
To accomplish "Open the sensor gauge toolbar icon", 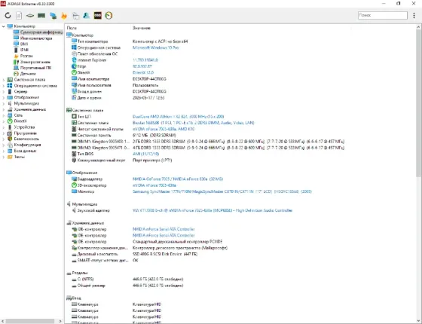I will 109,16.
